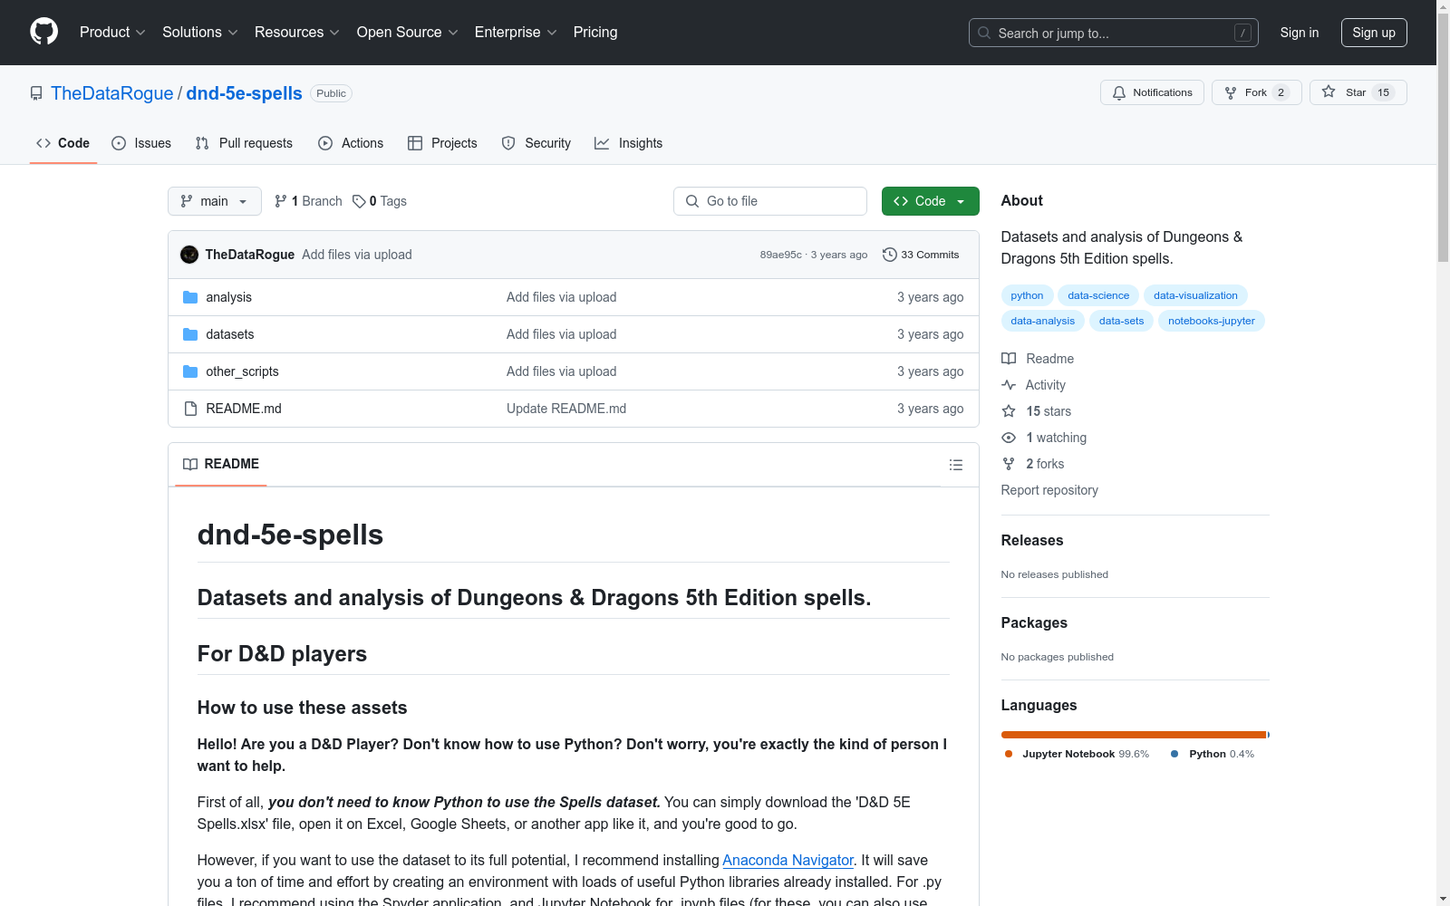Click the magnifier icon in Go to file

click(692, 201)
